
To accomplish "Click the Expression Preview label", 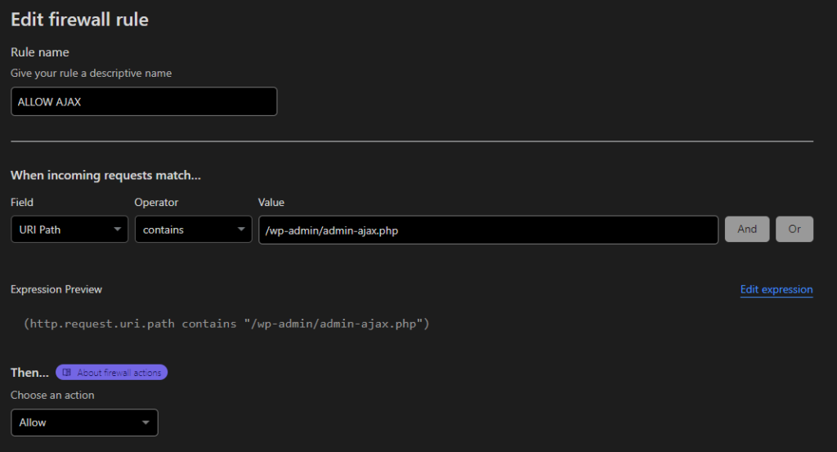I will pyautogui.click(x=56, y=289).
